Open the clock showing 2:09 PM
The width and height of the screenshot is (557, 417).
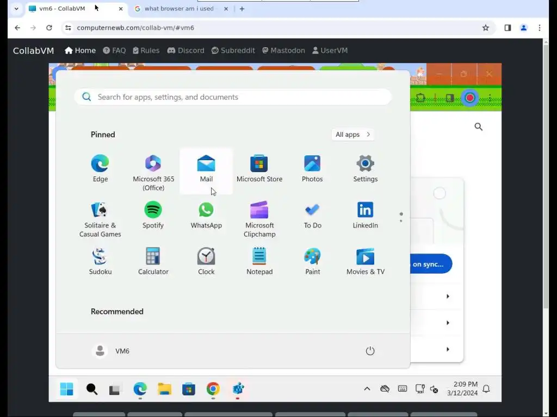[x=462, y=389]
